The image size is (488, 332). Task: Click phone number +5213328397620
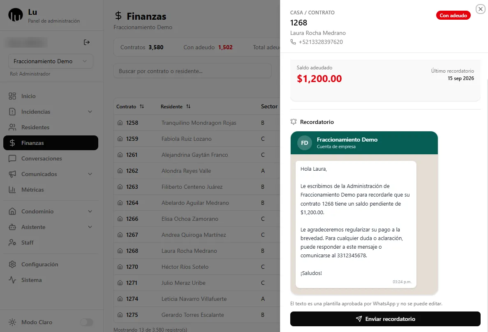click(321, 42)
